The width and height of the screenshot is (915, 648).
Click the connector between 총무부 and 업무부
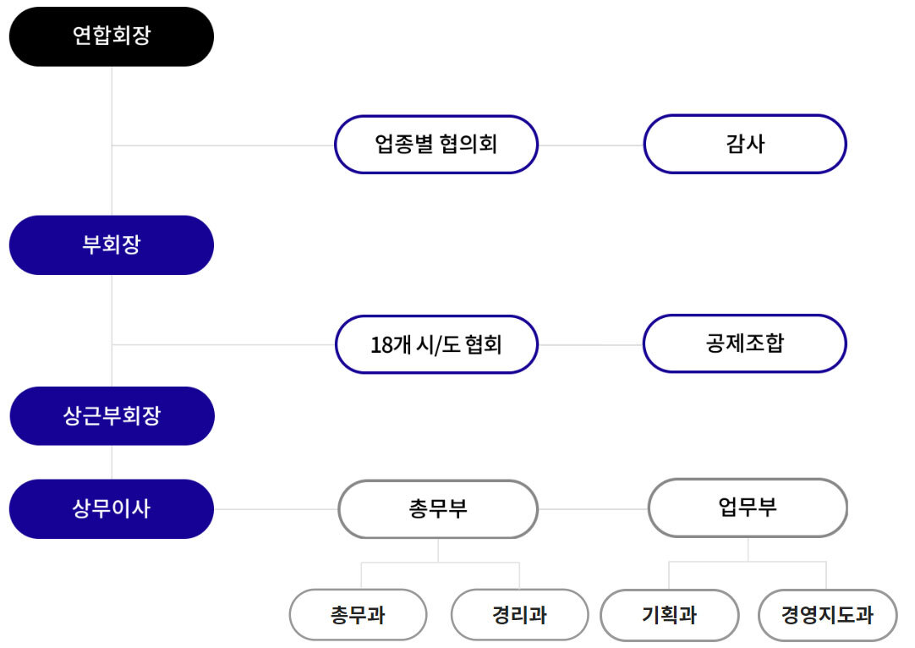click(593, 509)
